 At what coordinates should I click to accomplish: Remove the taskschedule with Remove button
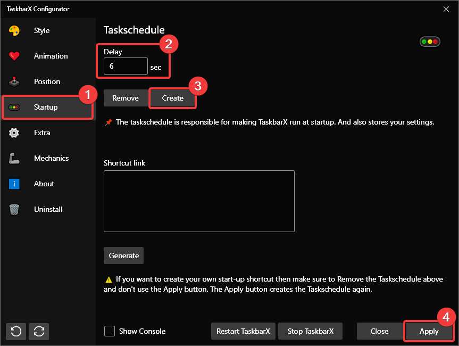126,98
